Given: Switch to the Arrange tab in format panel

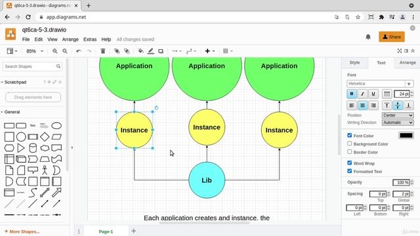Looking at the screenshot, I should (x=408, y=63).
